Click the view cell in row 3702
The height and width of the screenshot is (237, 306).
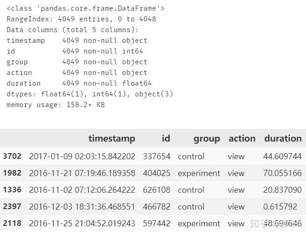coord(236,156)
